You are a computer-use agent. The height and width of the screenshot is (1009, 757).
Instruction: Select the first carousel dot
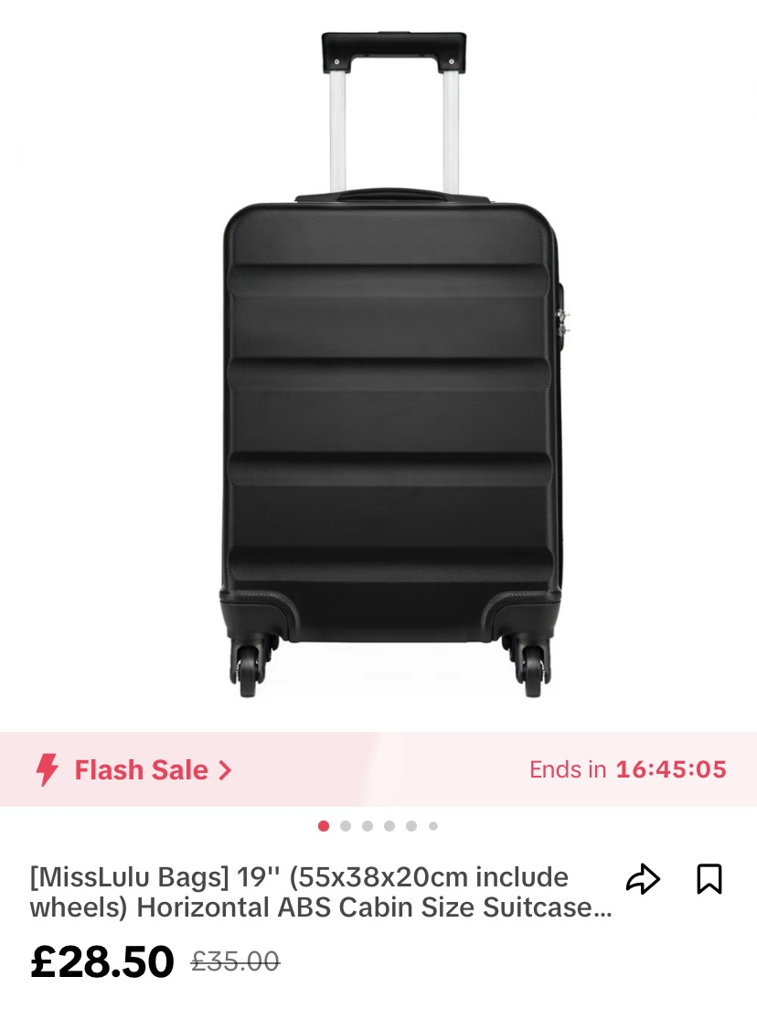pyautogui.click(x=324, y=826)
